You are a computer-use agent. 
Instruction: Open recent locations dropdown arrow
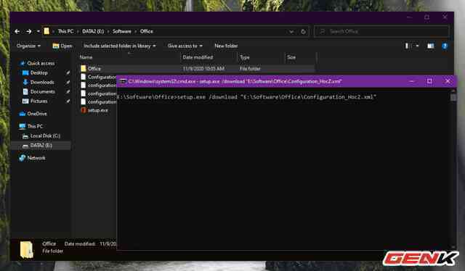point(38,31)
